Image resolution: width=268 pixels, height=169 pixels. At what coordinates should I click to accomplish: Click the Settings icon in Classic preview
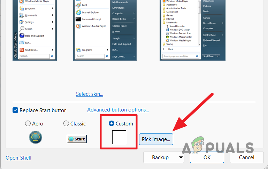(22, 22)
